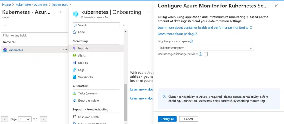Click the Locks padlock icon

[x=74, y=32]
